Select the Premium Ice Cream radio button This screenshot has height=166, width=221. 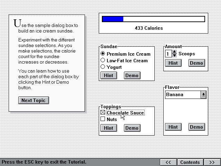(x=103, y=54)
